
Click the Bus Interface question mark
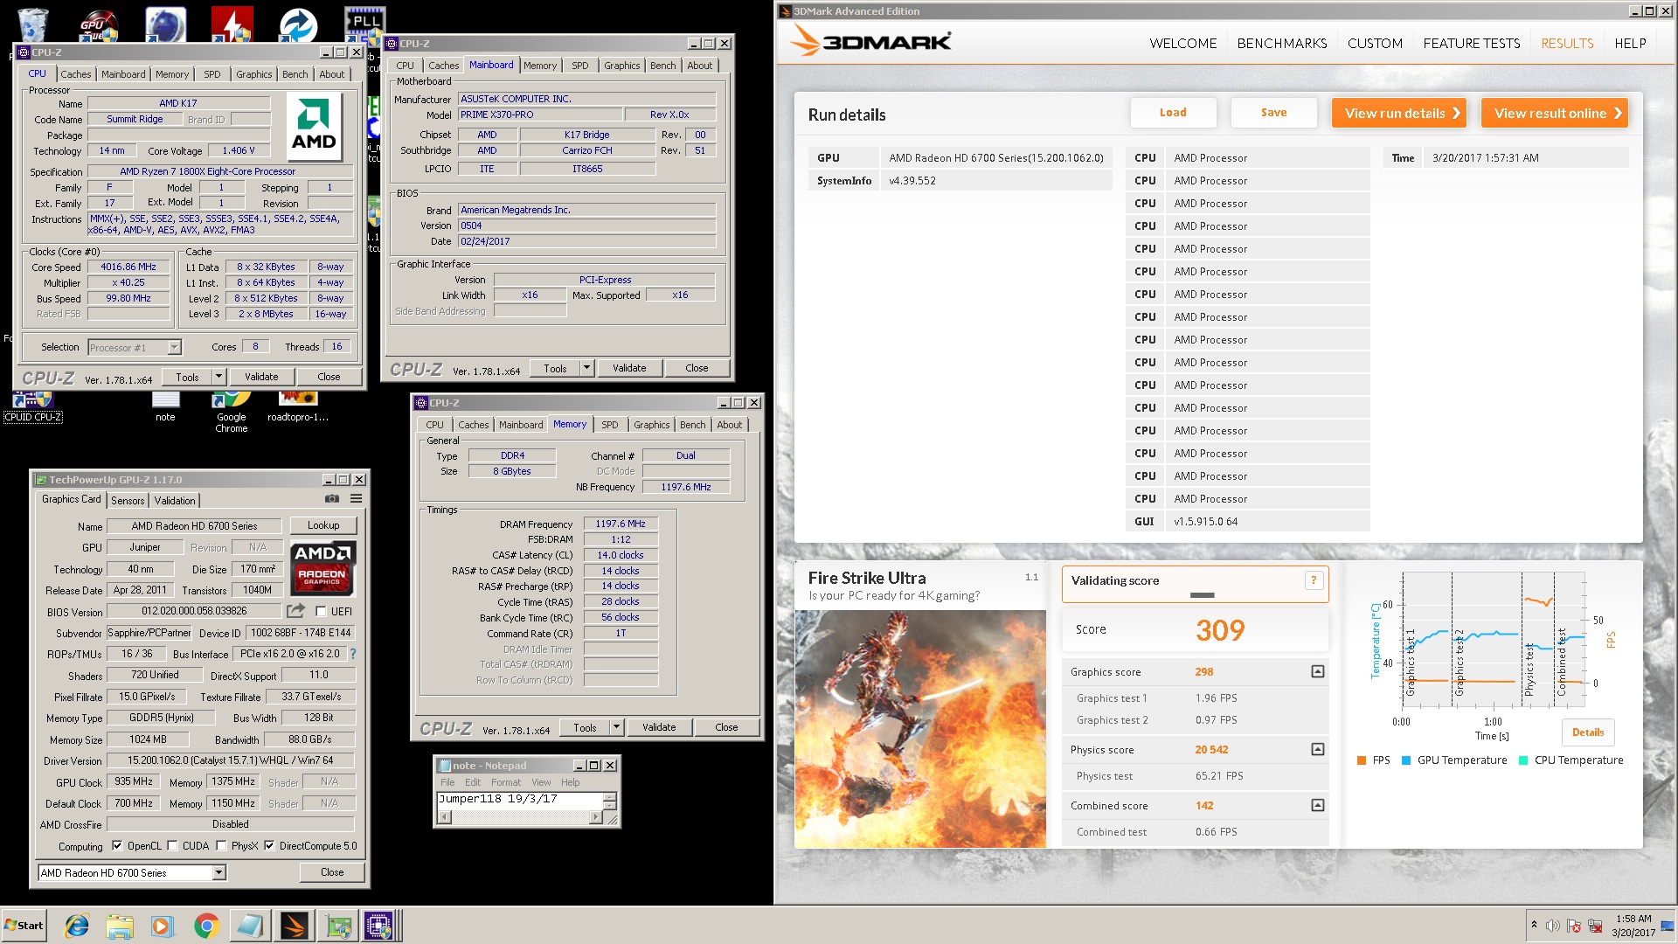(352, 654)
